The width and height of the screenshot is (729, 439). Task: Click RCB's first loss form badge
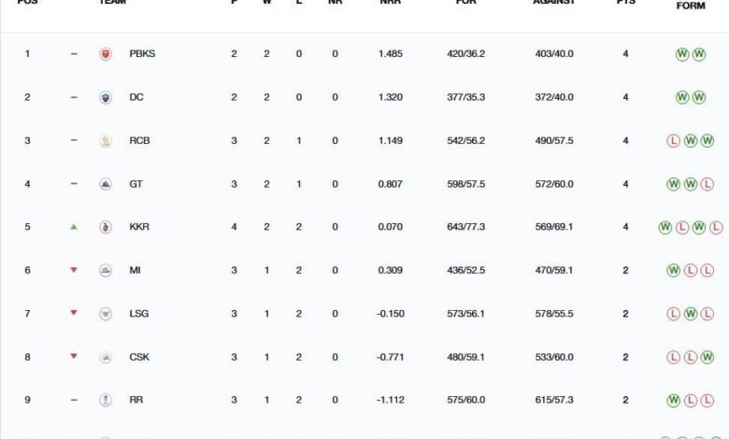pos(673,141)
